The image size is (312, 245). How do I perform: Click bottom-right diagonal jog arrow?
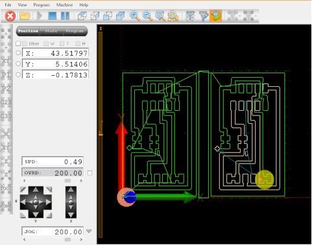(49, 215)
